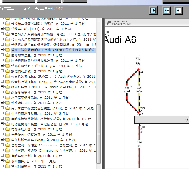The image size is (189, 169).
Task: Select 电动座椅调节装置 不带记忆功能 item
Action: click(51, 119)
